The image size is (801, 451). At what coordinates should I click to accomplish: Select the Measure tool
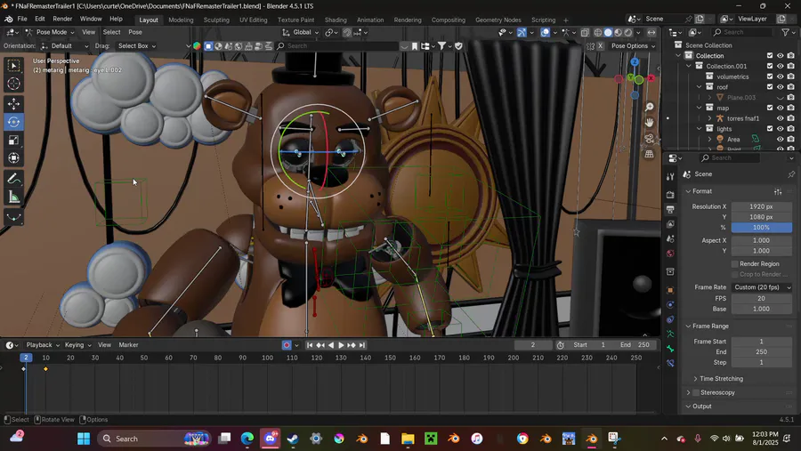[x=13, y=197]
